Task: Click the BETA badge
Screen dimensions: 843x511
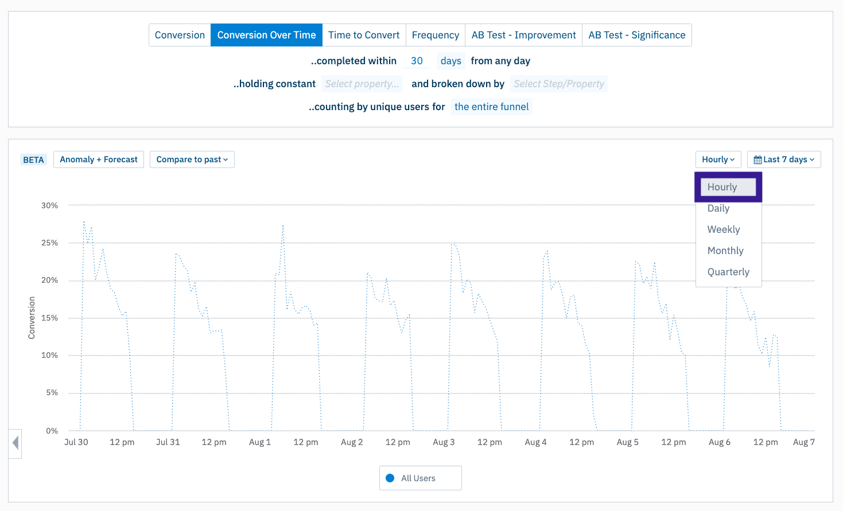Action: (x=33, y=159)
